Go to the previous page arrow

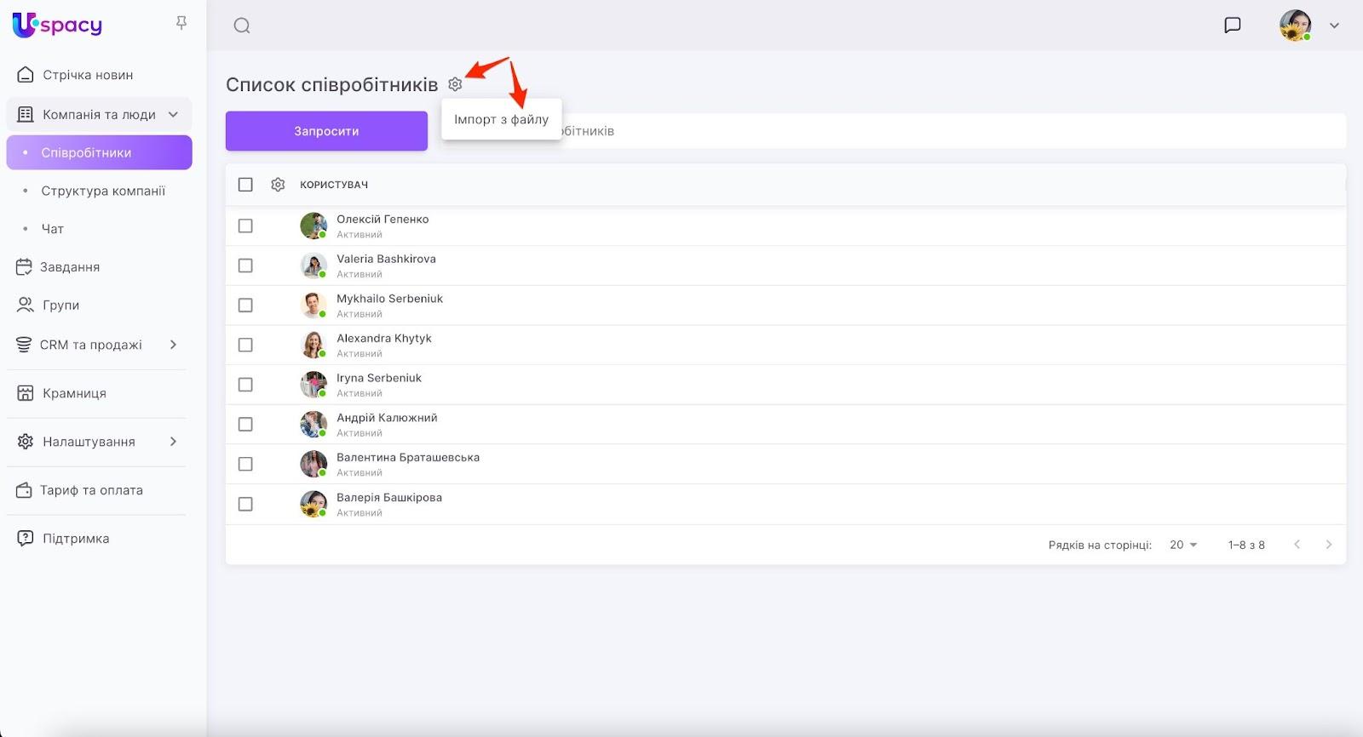click(x=1297, y=545)
